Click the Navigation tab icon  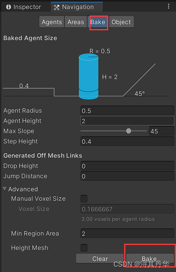(x=56, y=7)
